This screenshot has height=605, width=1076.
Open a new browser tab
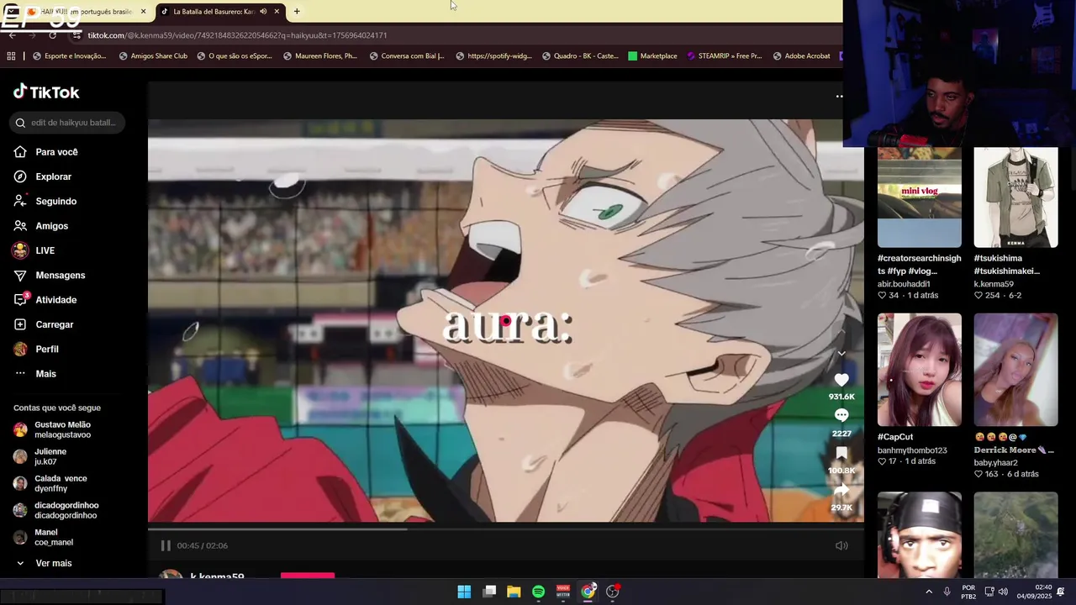click(x=297, y=12)
